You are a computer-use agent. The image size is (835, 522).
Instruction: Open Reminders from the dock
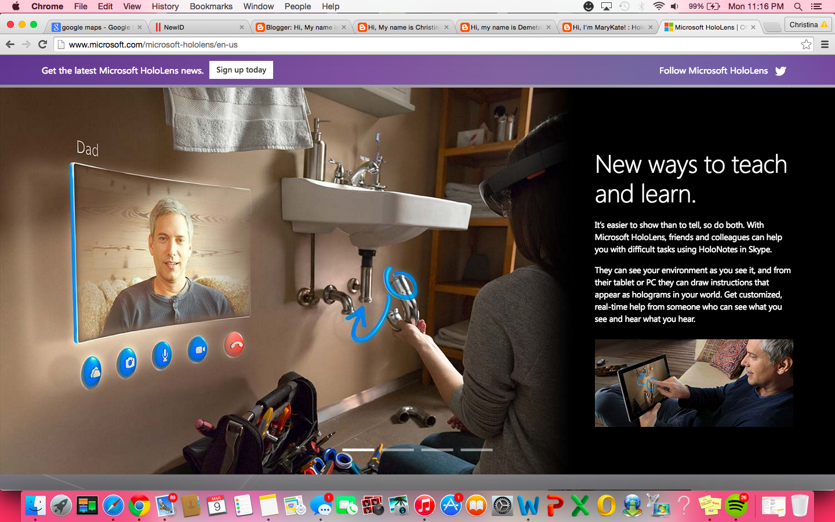click(243, 506)
